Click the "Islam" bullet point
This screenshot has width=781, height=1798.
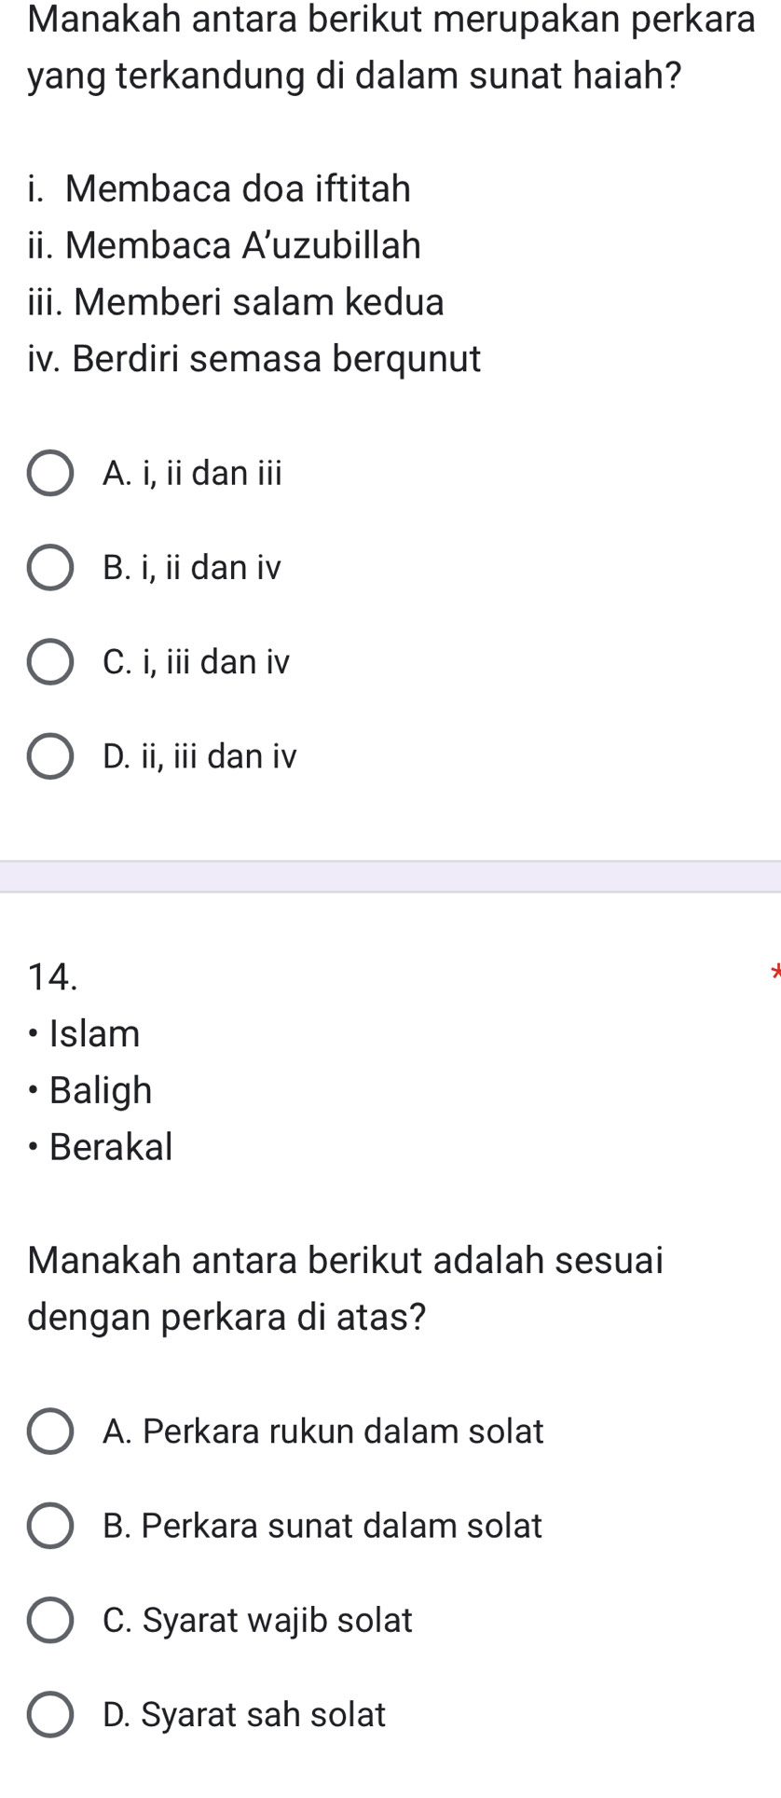[94, 1033]
